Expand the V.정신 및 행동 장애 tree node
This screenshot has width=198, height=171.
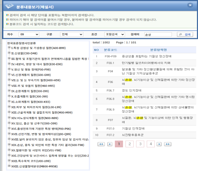(9, 69)
